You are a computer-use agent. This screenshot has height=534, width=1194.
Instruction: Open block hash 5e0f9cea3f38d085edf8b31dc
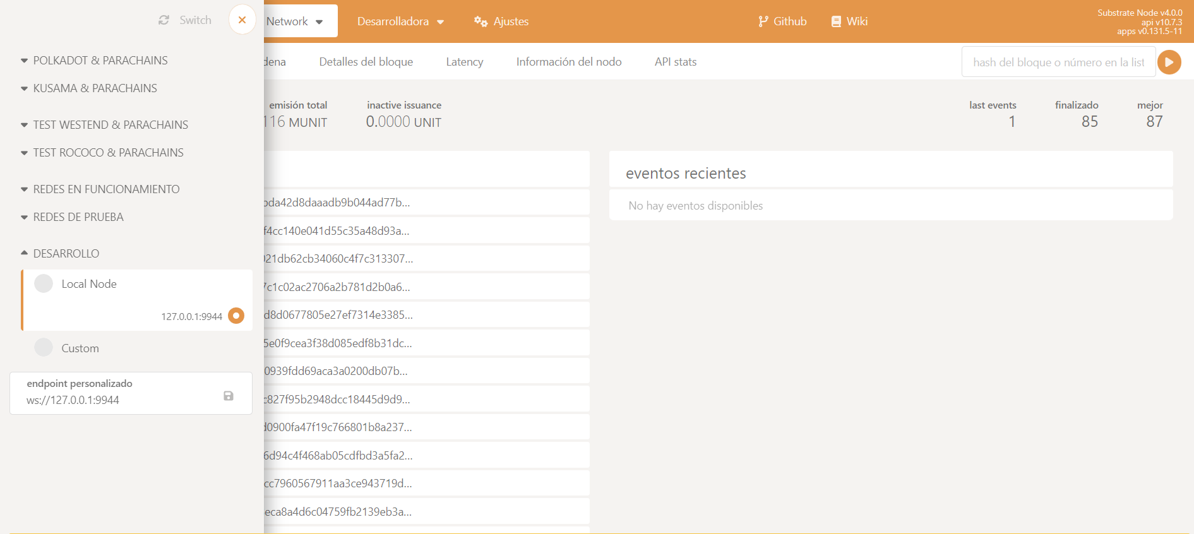(338, 343)
